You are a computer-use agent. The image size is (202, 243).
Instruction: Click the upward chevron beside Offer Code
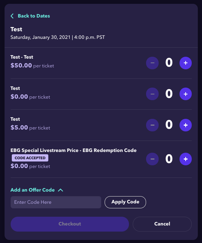pos(60,190)
